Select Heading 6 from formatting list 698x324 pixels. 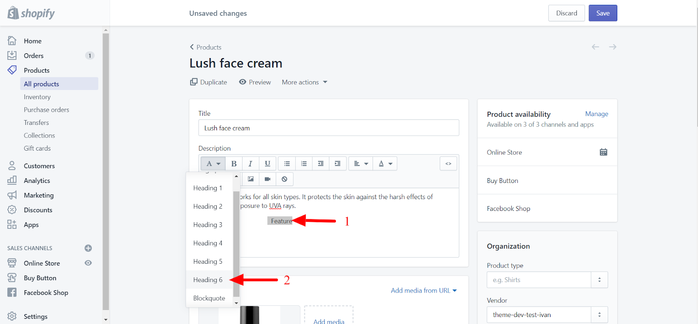click(x=210, y=279)
